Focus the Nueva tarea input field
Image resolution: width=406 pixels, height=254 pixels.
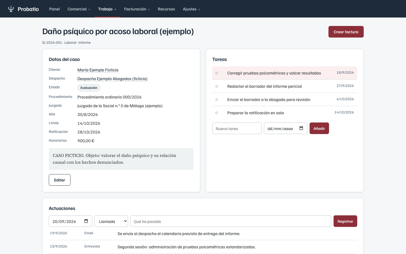237,128
